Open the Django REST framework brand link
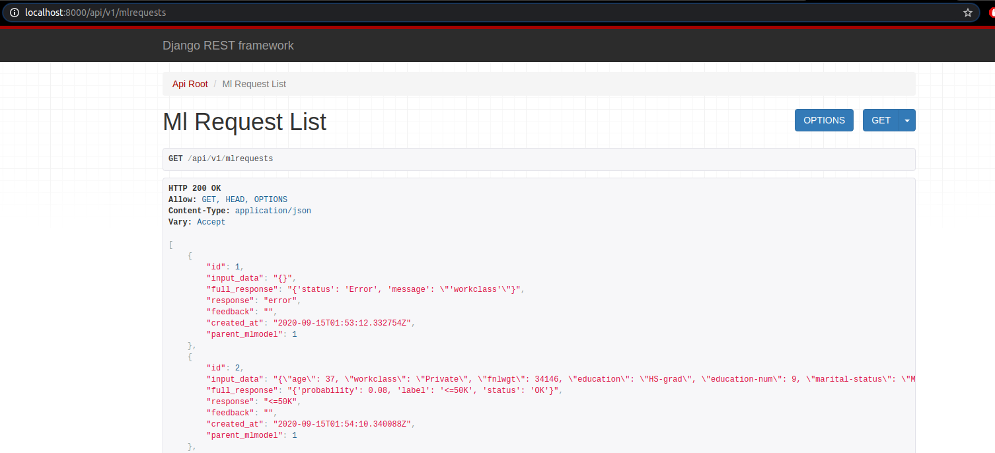 point(228,46)
